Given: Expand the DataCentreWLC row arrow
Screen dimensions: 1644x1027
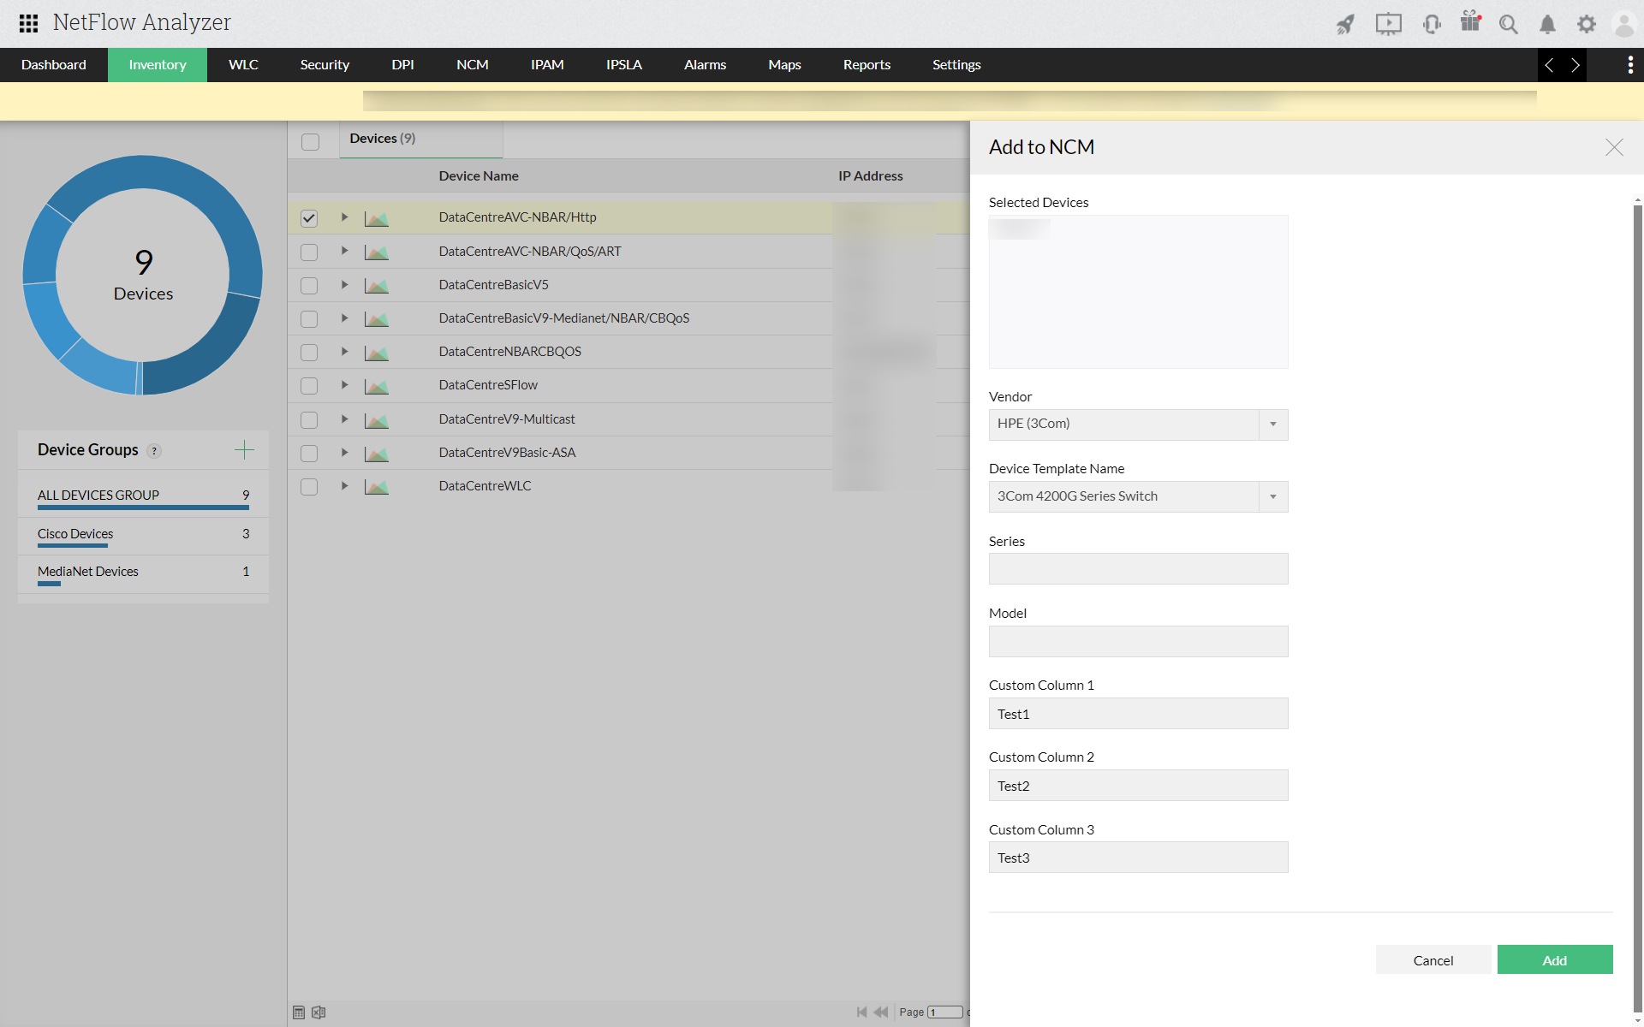Looking at the screenshot, I should pos(344,485).
